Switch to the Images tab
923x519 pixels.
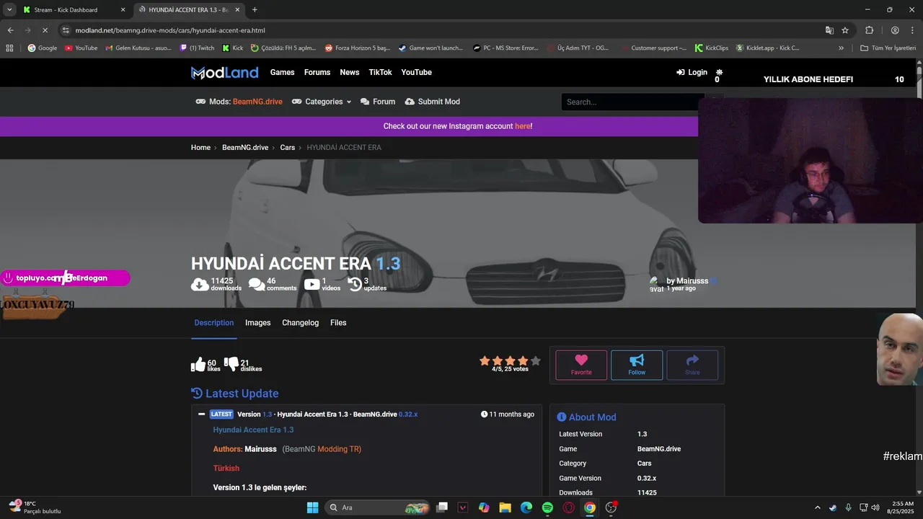[258, 323]
